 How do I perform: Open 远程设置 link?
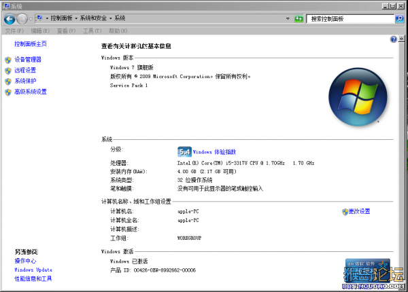(x=25, y=70)
